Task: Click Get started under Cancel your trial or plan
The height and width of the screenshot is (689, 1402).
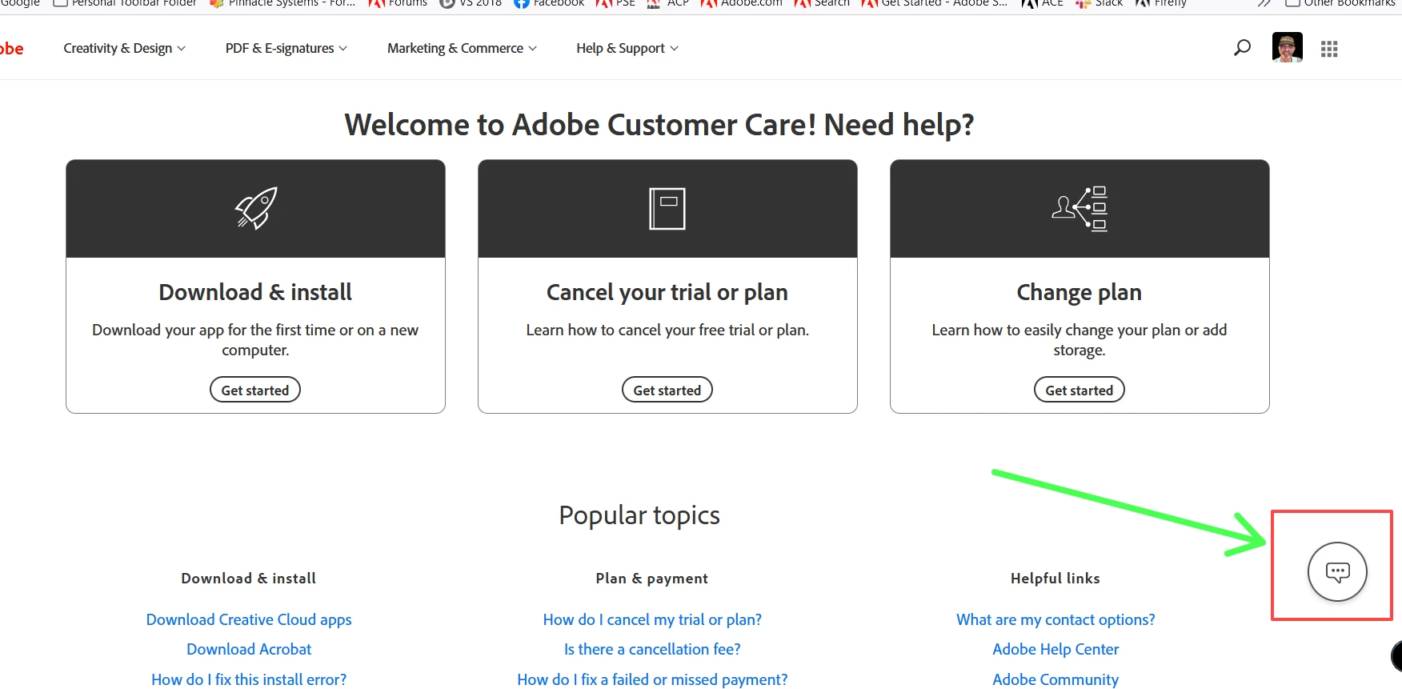Action: pos(667,390)
